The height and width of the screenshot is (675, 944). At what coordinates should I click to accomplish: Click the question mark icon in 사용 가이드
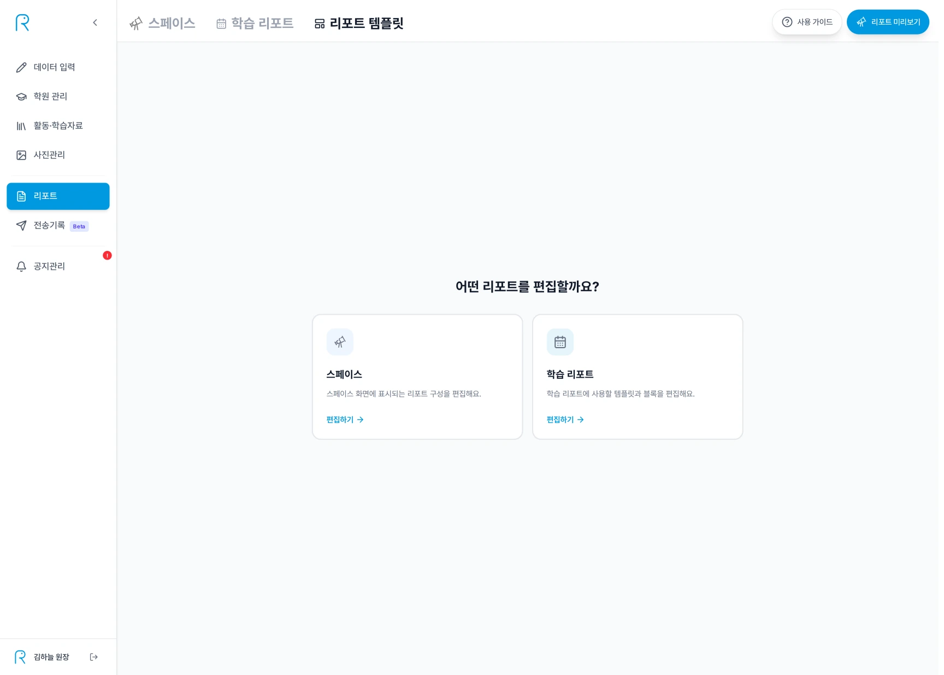point(787,22)
